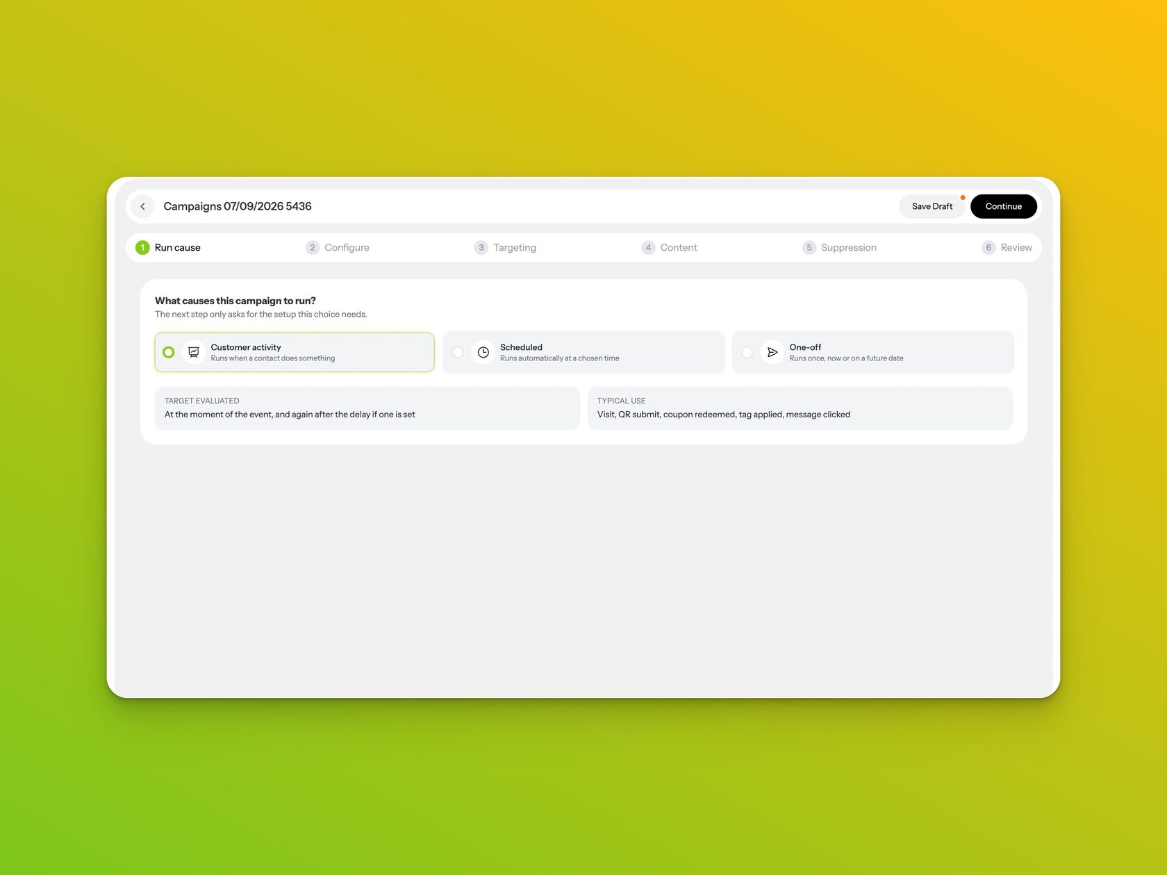The width and height of the screenshot is (1167, 875).
Task: Open the Suppression step
Action: pyautogui.click(x=839, y=247)
